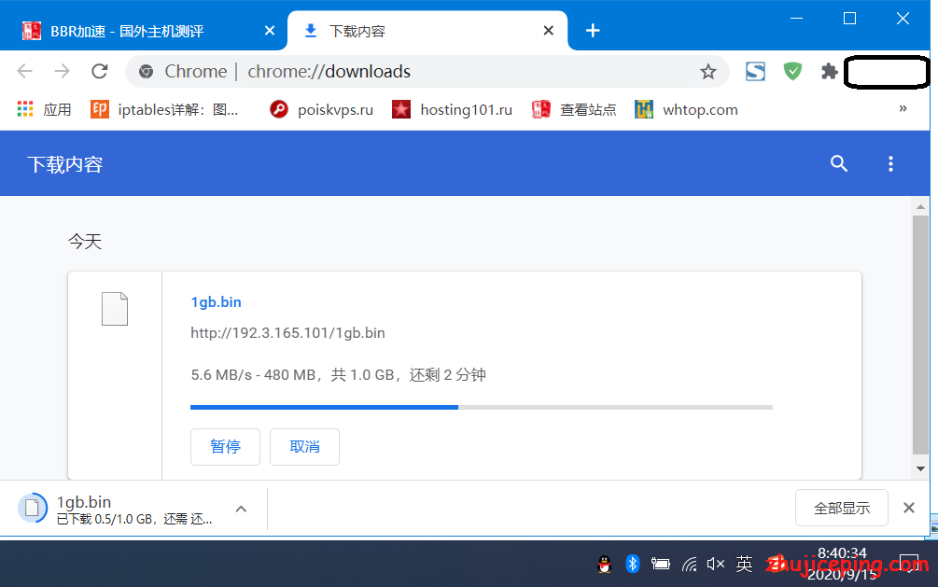Open the iptables详解 bookmark
The image size is (938, 587).
(164, 109)
